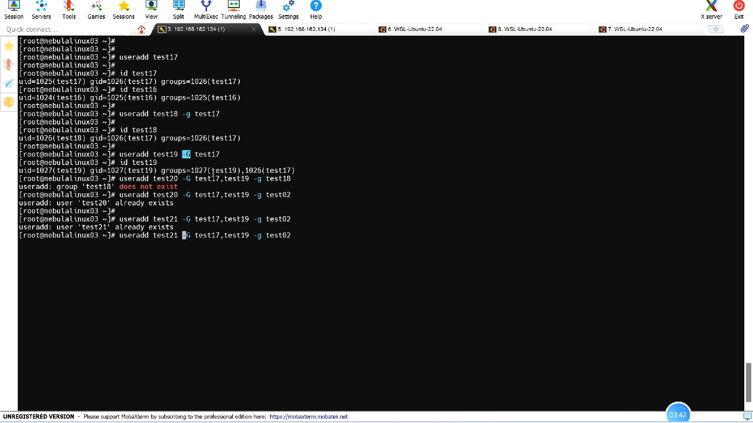
Task: Click the 03:42 timer bubble
Action: [x=678, y=414]
